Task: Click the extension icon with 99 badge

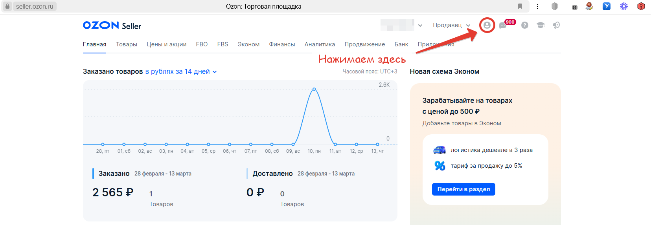Action: [x=575, y=7]
